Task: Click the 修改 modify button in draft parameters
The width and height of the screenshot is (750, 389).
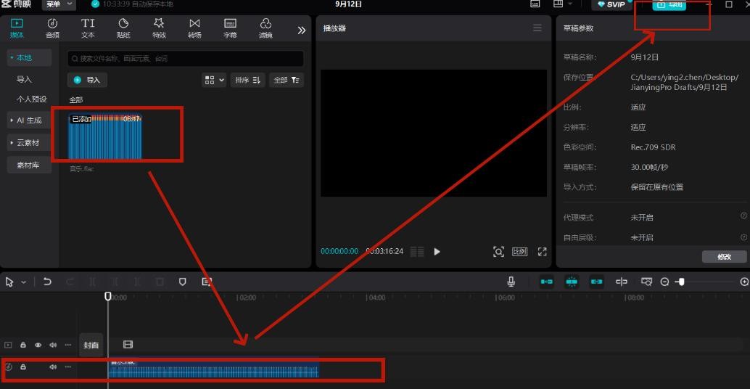Action: [x=724, y=257]
